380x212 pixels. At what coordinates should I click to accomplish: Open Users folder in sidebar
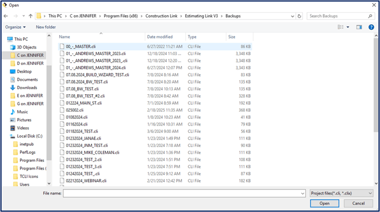24,184
